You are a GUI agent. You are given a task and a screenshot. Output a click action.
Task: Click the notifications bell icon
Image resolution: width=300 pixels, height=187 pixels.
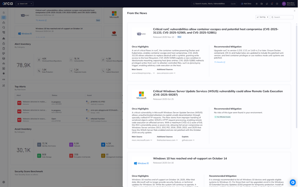[272, 4]
